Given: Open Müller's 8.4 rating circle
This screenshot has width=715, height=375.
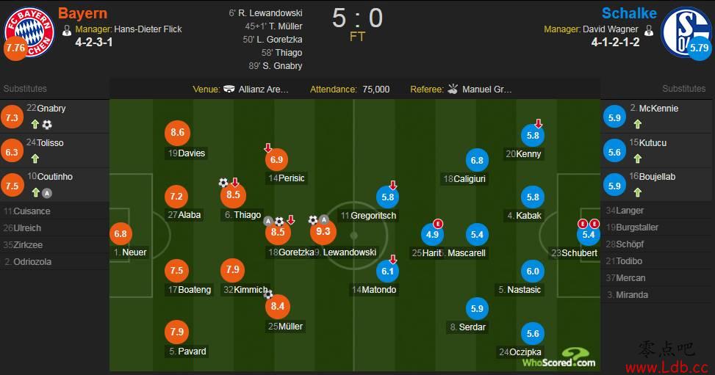Looking at the screenshot, I should click(x=278, y=307).
